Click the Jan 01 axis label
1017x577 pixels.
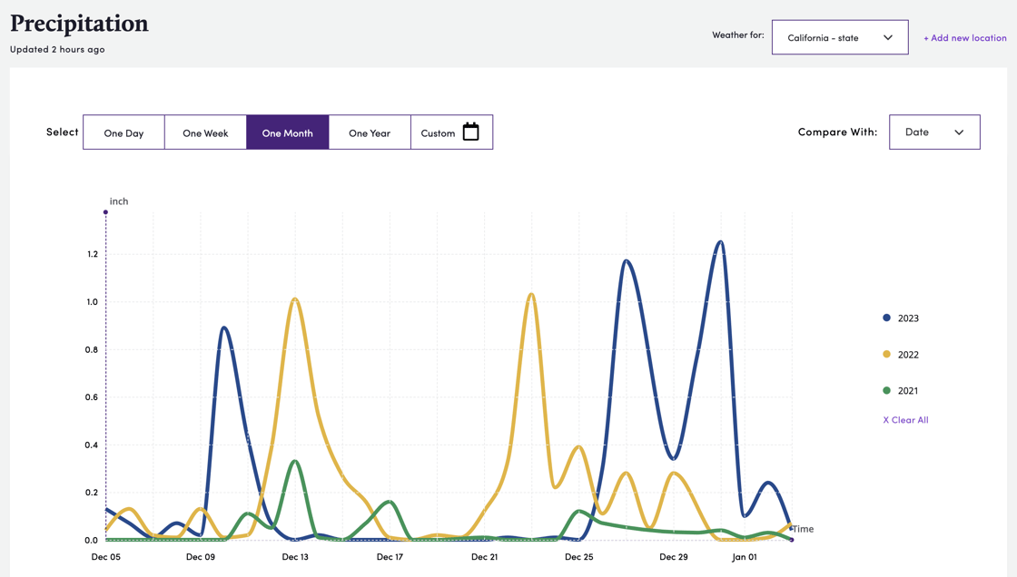(745, 557)
